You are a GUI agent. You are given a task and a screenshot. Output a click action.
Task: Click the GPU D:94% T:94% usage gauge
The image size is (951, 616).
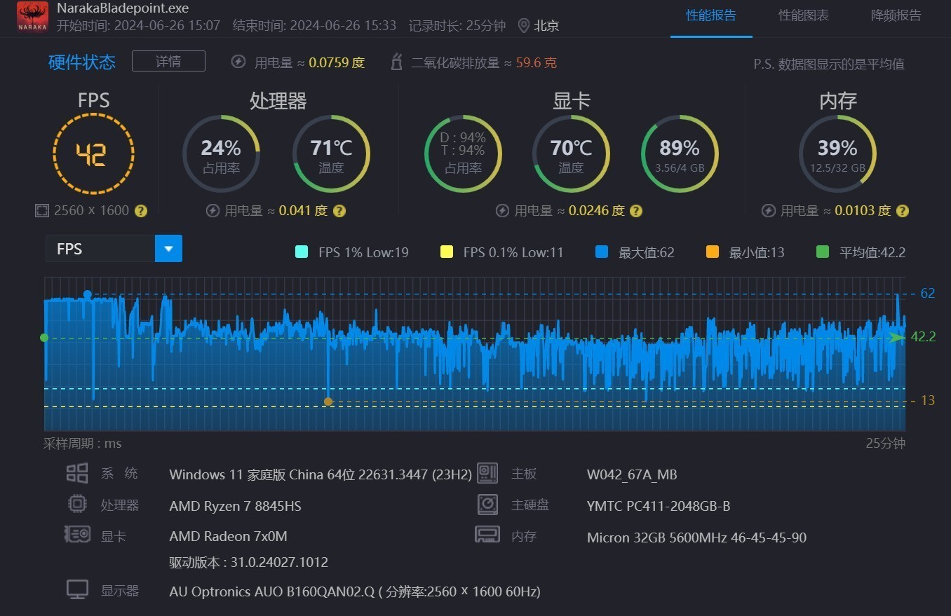[x=463, y=153]
